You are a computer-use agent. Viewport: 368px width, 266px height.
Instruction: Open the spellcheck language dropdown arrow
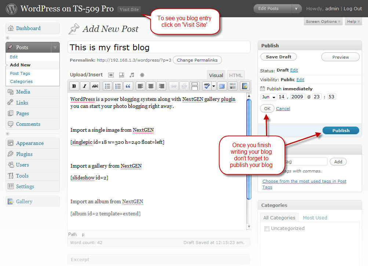point(214,86)
